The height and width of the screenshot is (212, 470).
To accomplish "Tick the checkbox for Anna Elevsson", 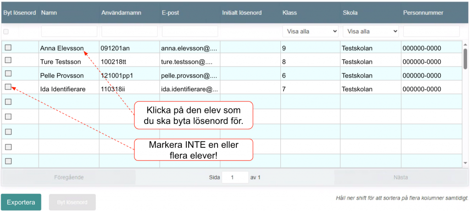I will [x=8, y=47].
